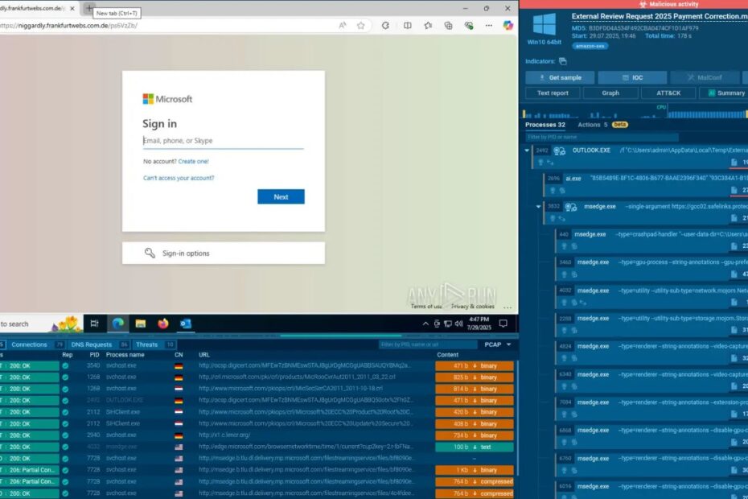748x499 pixels.
Task: Open Sign-in options
Action: (x=224, y=253)
